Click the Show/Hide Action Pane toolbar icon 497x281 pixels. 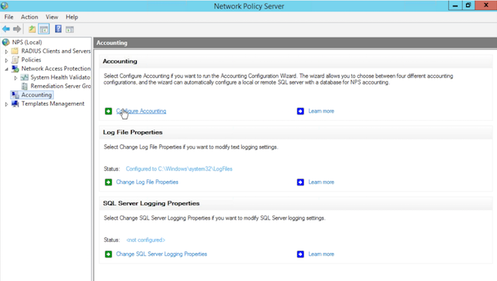(x=69, y=29)
